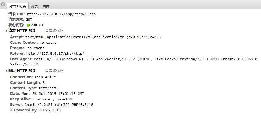Collapse the 请求 HTTP 报头 section triangle
This screenshot has height=119, width=261.
pos(6,31)
